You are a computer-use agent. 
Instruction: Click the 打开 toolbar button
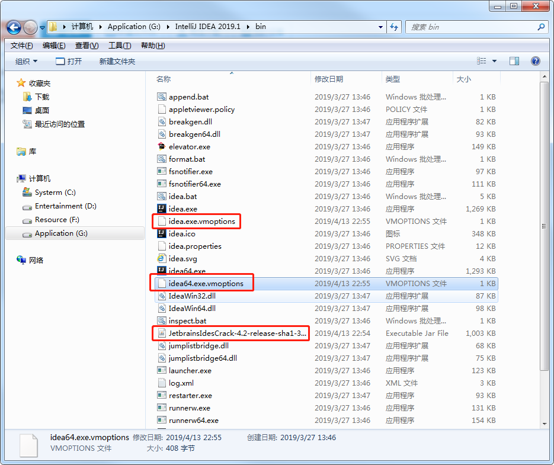point(69,61)
